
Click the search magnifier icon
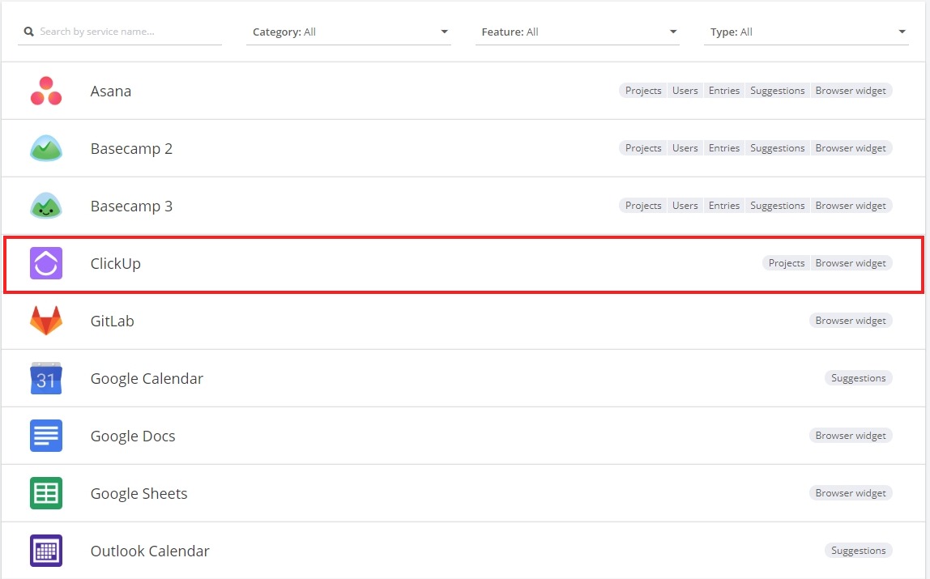coord(28,32)
